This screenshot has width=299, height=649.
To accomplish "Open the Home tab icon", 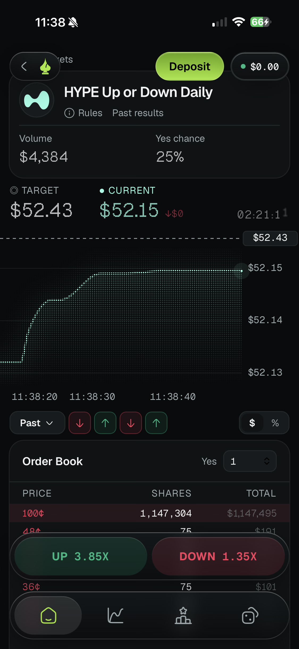I will (48, 615).
